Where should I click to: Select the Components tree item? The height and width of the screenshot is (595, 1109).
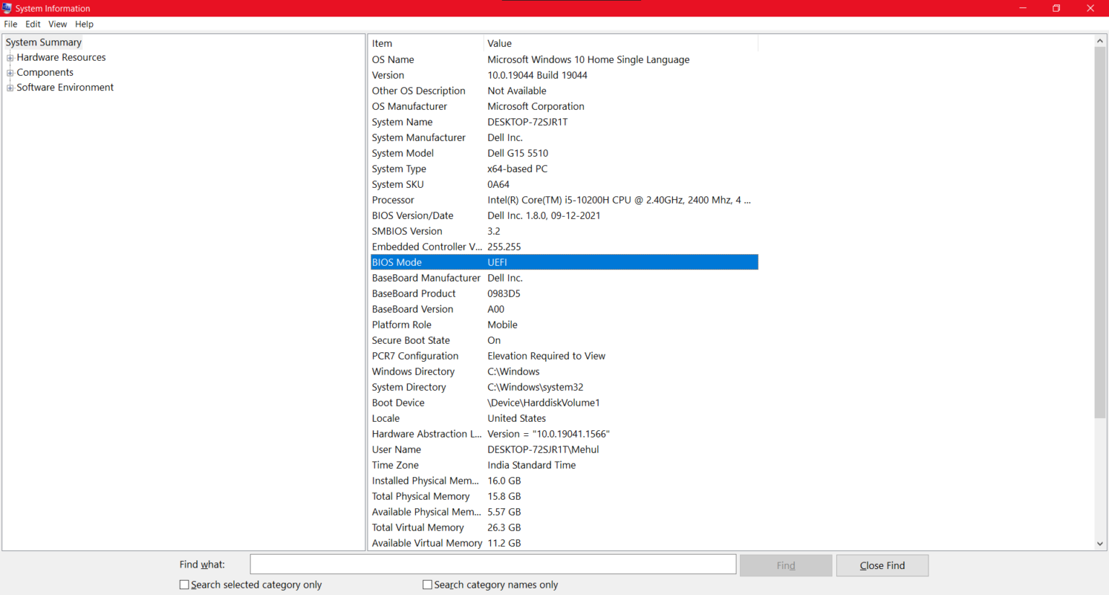(x=45, y=73)
